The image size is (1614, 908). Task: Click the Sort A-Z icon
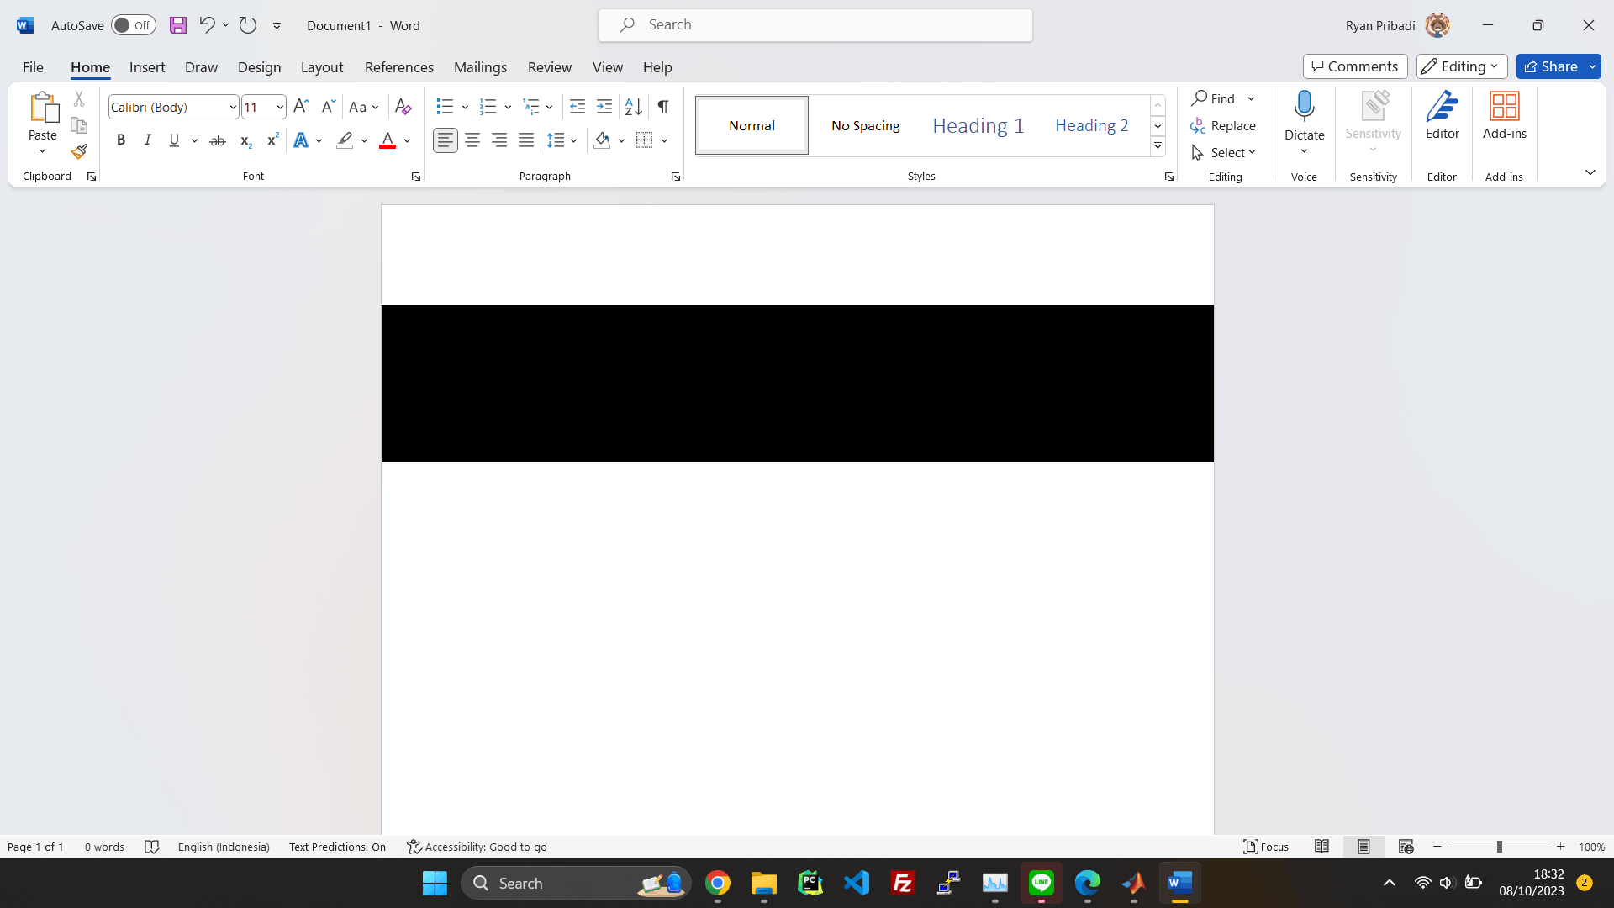pos(633,107)
